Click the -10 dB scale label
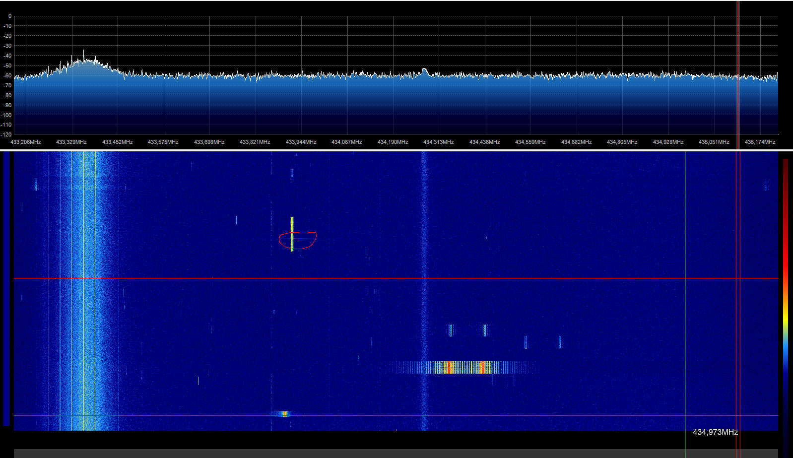Viewport: 793px width, 458px height. pyautogui.click(x=7, y=26)
